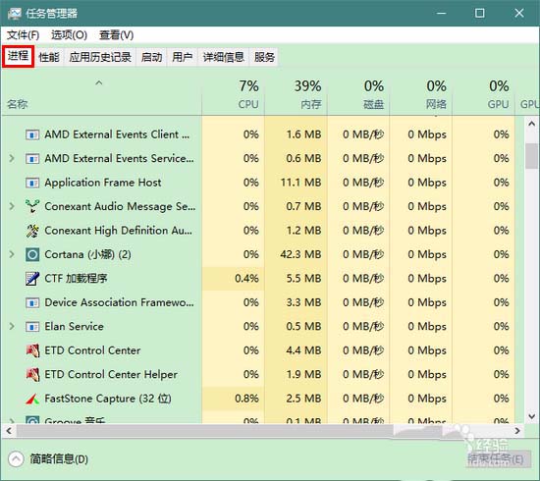540x481 pixels.
Task: Switch to the 服务 tab
Action: tap(264, 57)
